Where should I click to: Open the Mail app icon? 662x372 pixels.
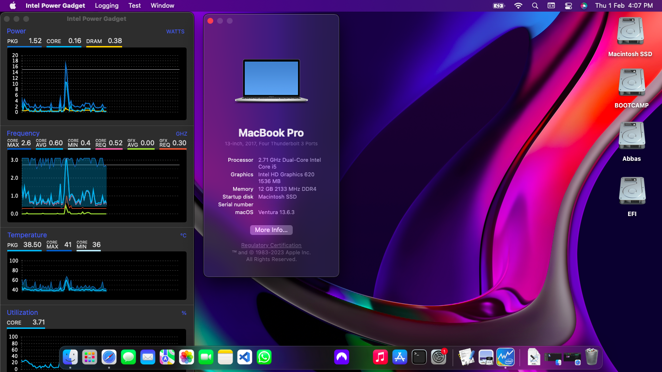click(148, 357)
